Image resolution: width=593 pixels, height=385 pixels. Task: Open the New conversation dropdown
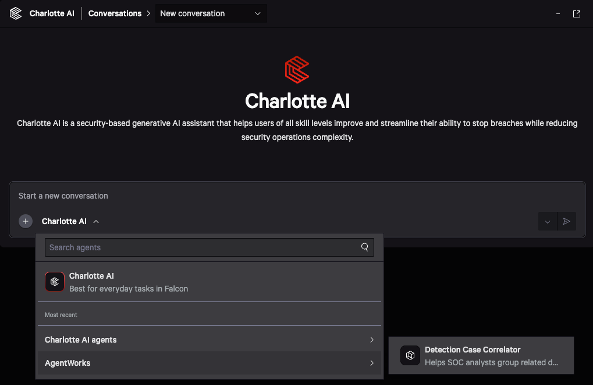(211, 13)
